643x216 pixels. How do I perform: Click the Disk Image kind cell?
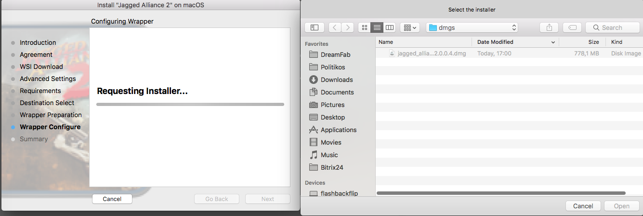[x=626, y=54]
